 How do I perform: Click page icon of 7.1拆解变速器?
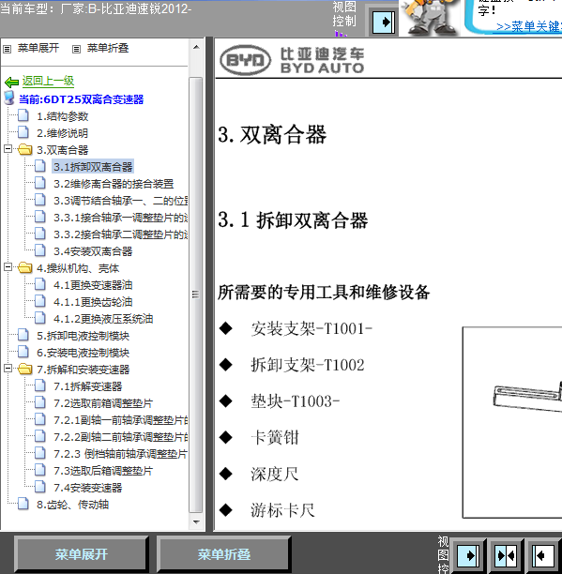40,385
